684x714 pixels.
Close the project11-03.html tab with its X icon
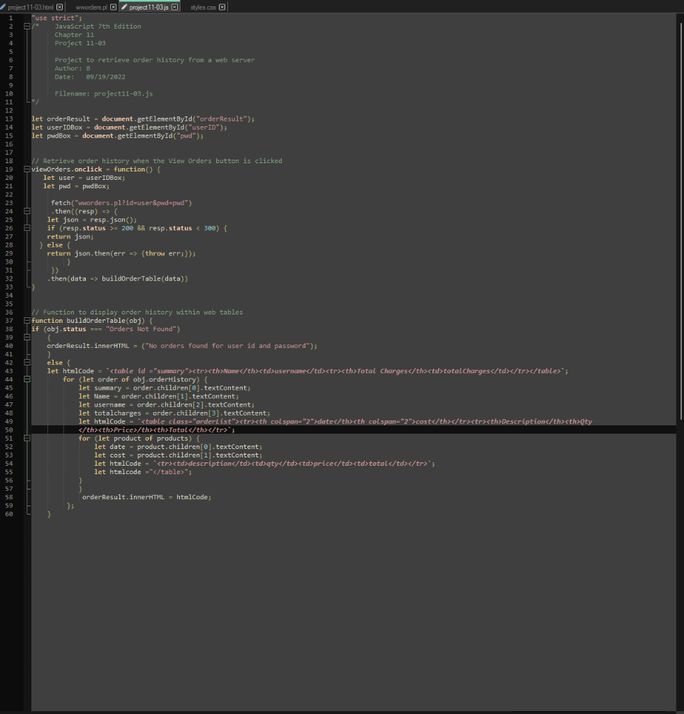pos(59,7)
